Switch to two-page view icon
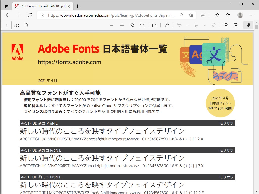 click(x=155, y=25)
